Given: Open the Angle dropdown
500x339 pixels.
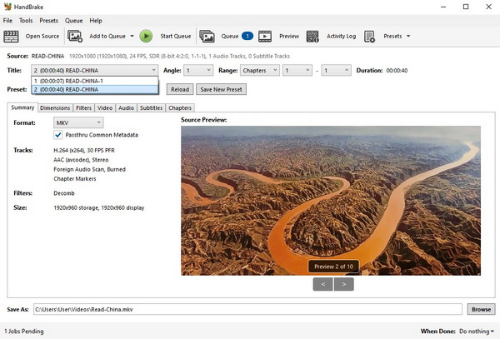Looking at the screenshot, I should (x=198, y=71).
